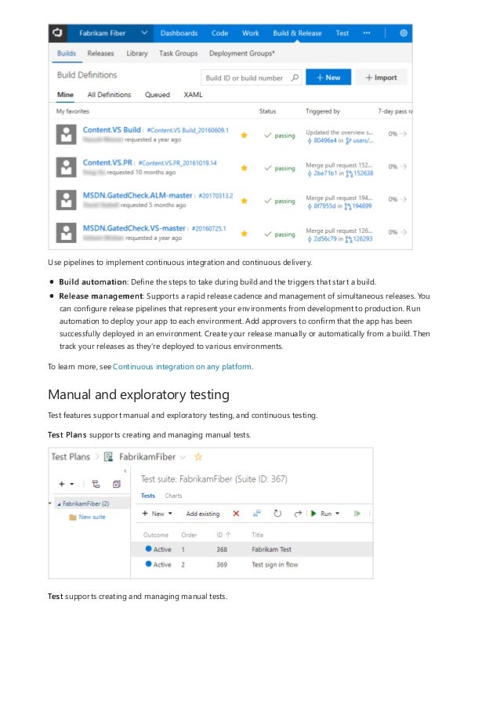Switch to the Releases tab
This screenshot has height=708, width=500.
click(100, 53)
